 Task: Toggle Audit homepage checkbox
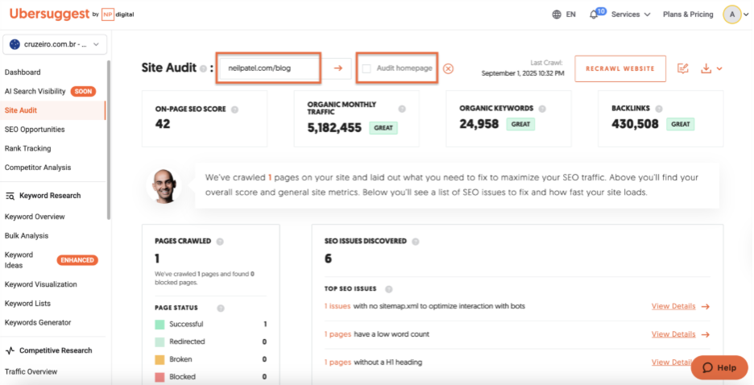pyautogui.click(x=367, y=68)
